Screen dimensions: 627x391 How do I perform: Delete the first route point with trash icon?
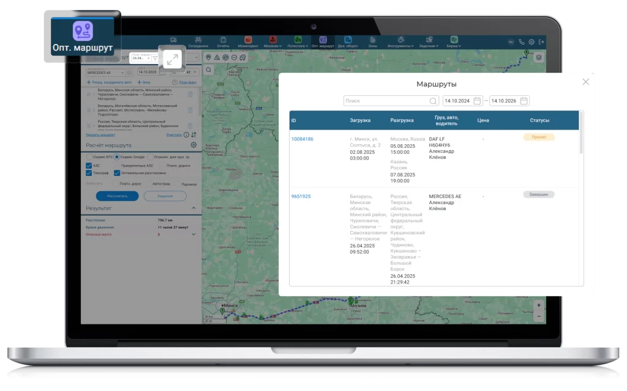190,94
